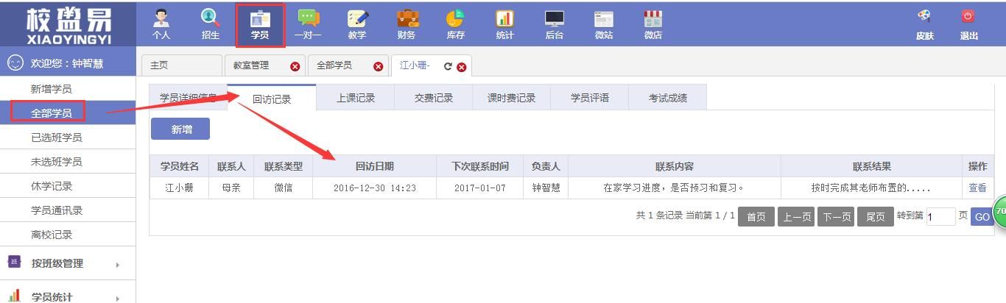Click the 回访日期 column header
1006x303 pixels.
pyautogui.click(x=374, y=166)
